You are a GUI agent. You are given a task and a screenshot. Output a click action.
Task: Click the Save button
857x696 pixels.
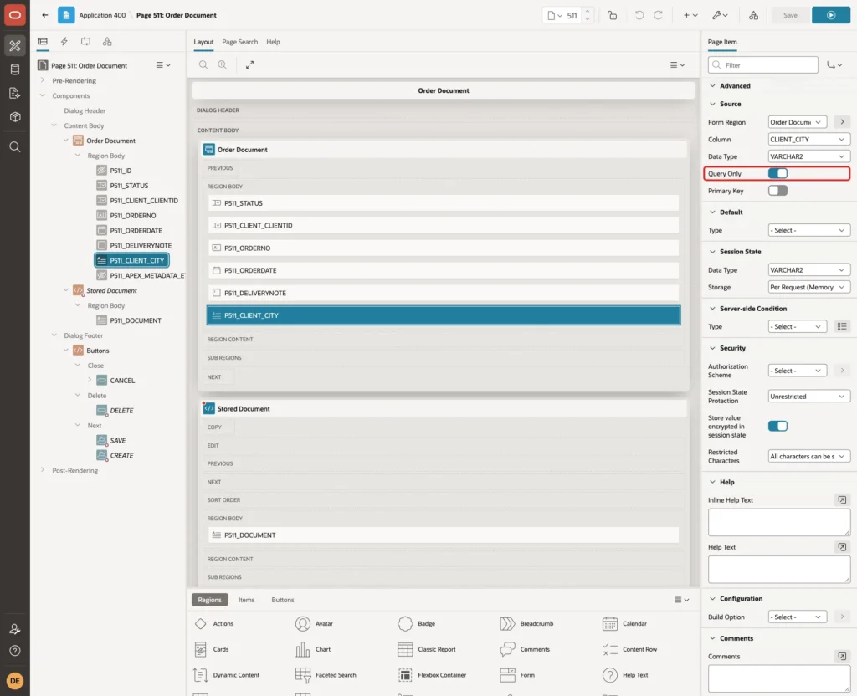click(x=790, y=15)
